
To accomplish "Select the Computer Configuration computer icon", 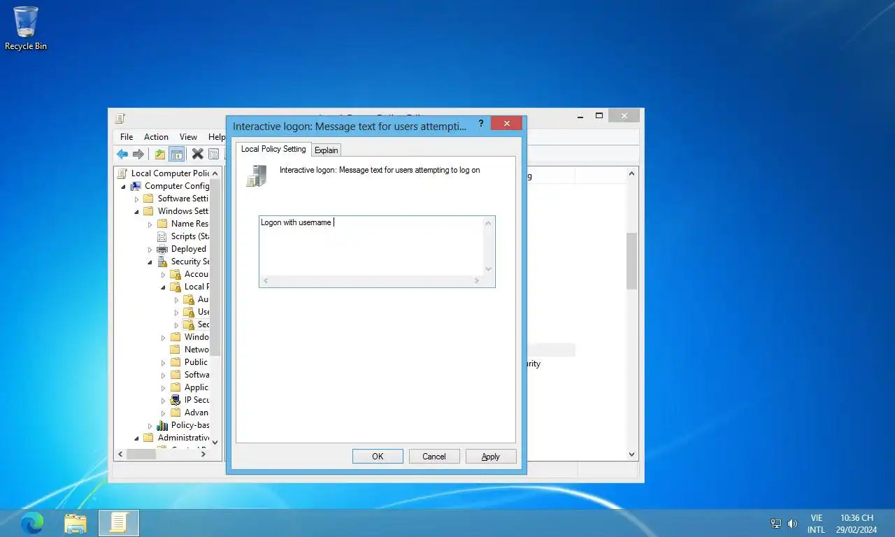I will point(136,186).
